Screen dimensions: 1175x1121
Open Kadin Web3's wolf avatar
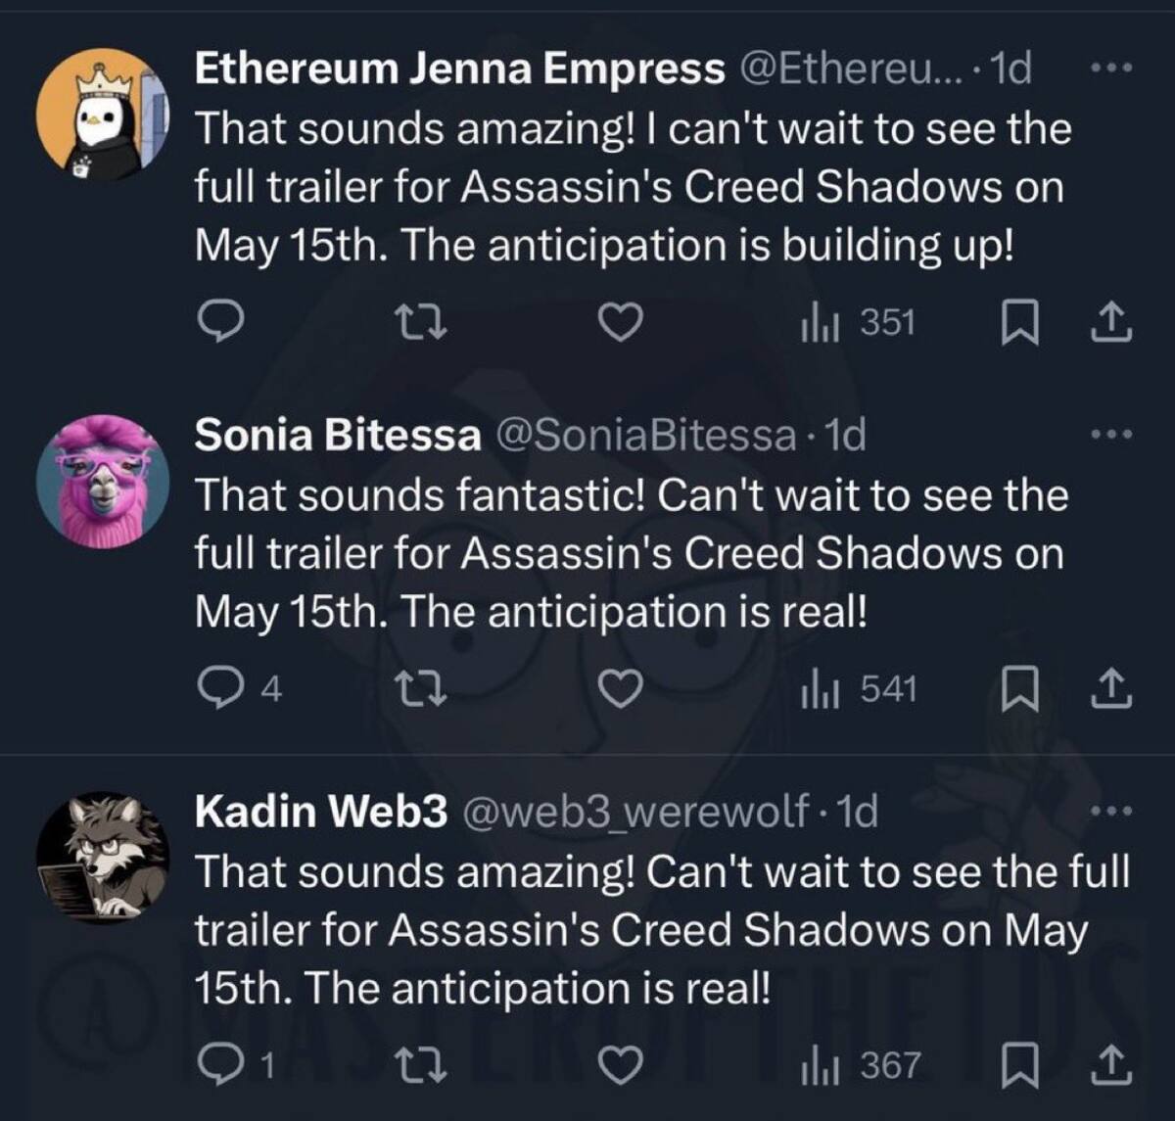(103, 858)
